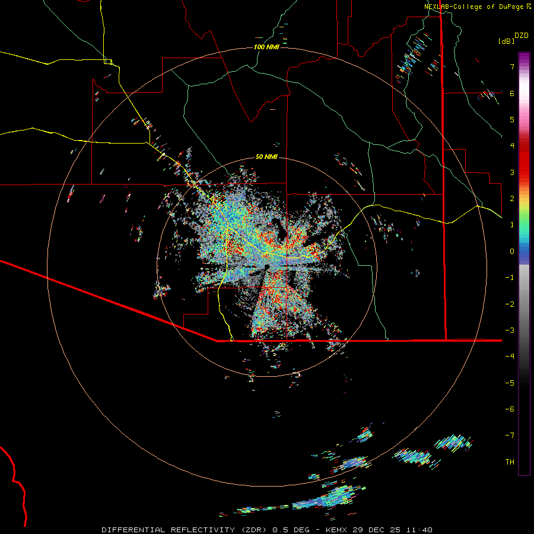This screenshot has height=534, width=534.
Task: Click the [dB] units label
Action: pos(506,41)
